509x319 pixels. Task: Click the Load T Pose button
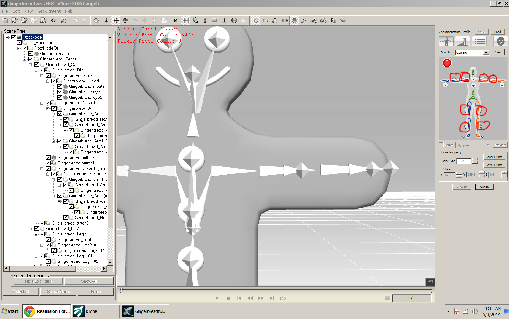[494, 157]
